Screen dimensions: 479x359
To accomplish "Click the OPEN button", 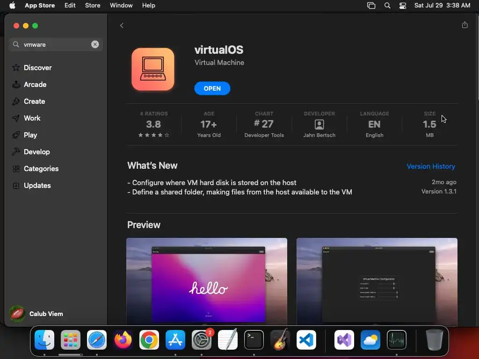I will [x=212, y=88].
